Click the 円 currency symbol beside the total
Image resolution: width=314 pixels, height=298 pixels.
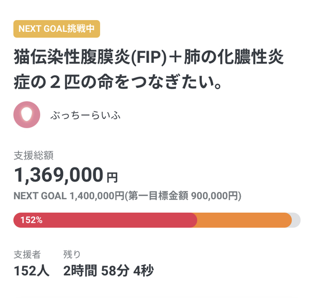click(112, 178)
